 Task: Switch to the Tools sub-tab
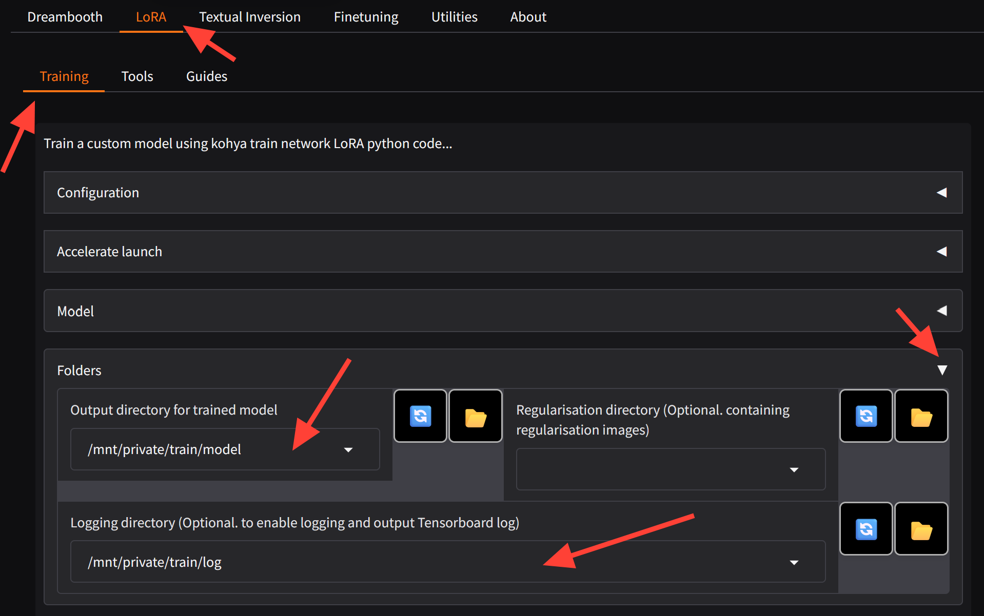pyautogui.click(x=137, y=76)
